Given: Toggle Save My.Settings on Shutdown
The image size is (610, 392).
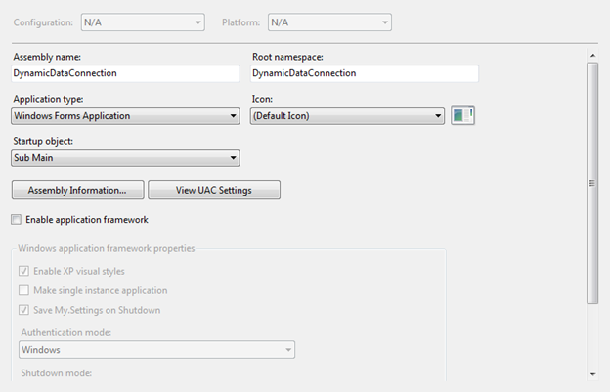Looking at the screenshot, I should 23,310.
